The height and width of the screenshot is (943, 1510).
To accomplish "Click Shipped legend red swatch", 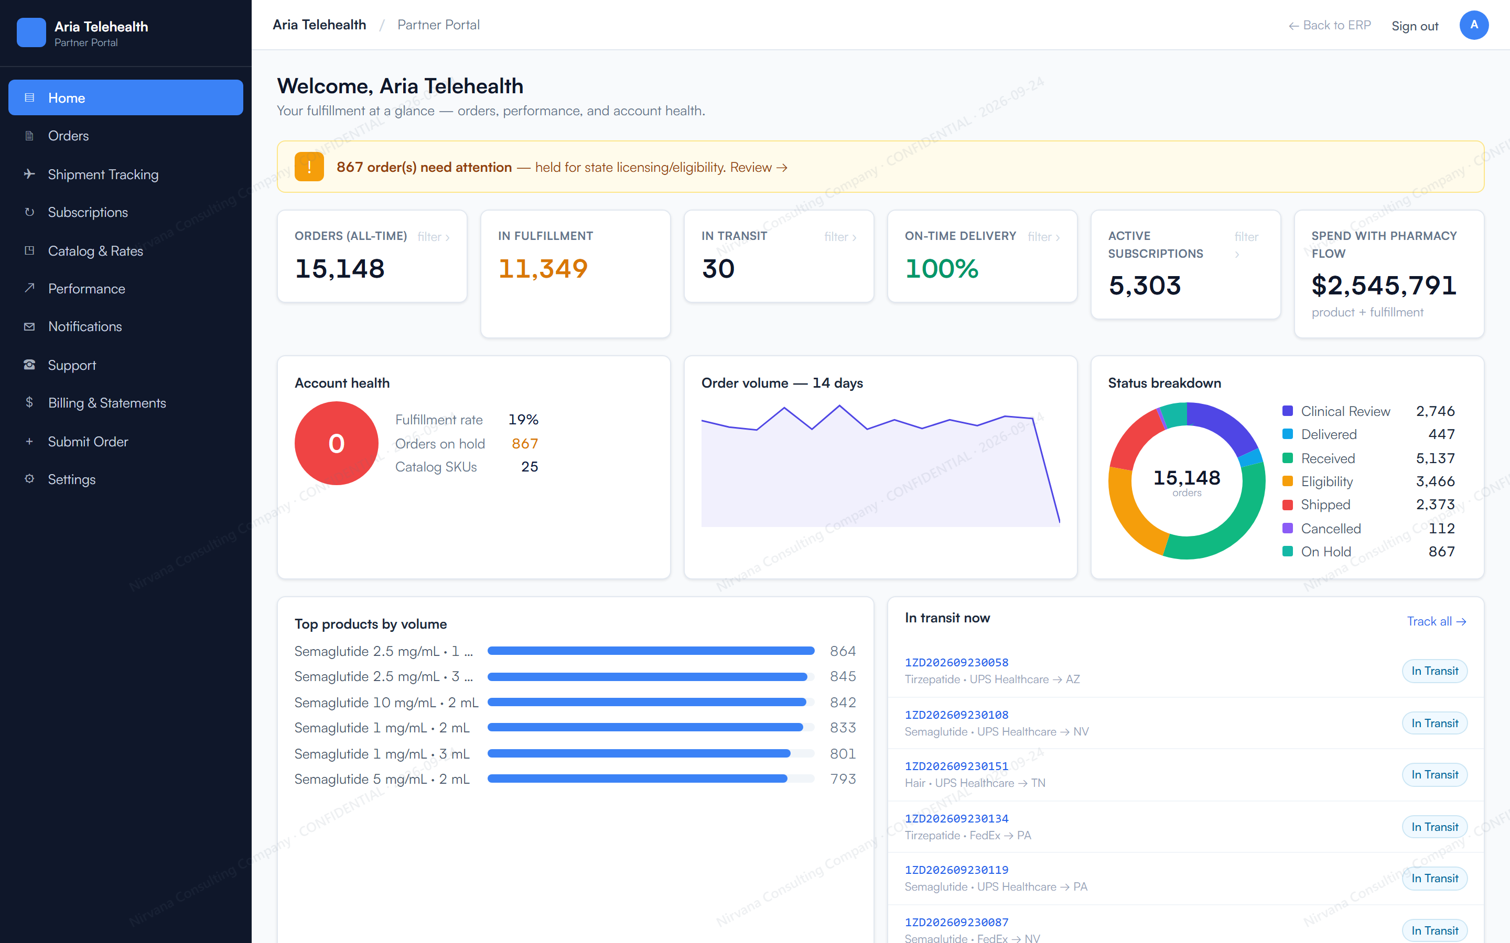I will coord(1287,505).
